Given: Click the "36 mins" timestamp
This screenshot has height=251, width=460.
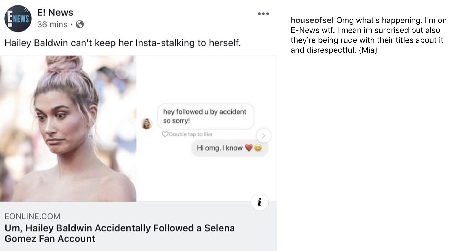Looking at the screenshot, I should tap(52, 25).
